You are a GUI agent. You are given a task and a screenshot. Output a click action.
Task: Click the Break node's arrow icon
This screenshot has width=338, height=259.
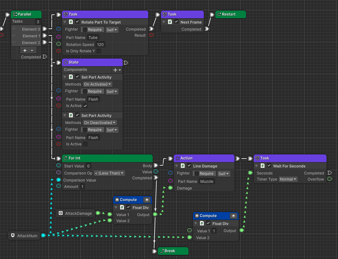(161, 251)
